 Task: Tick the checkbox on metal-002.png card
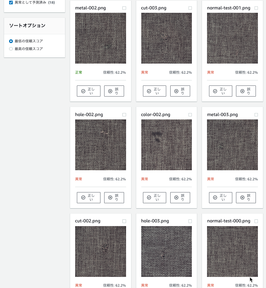(x=124, y=8)
